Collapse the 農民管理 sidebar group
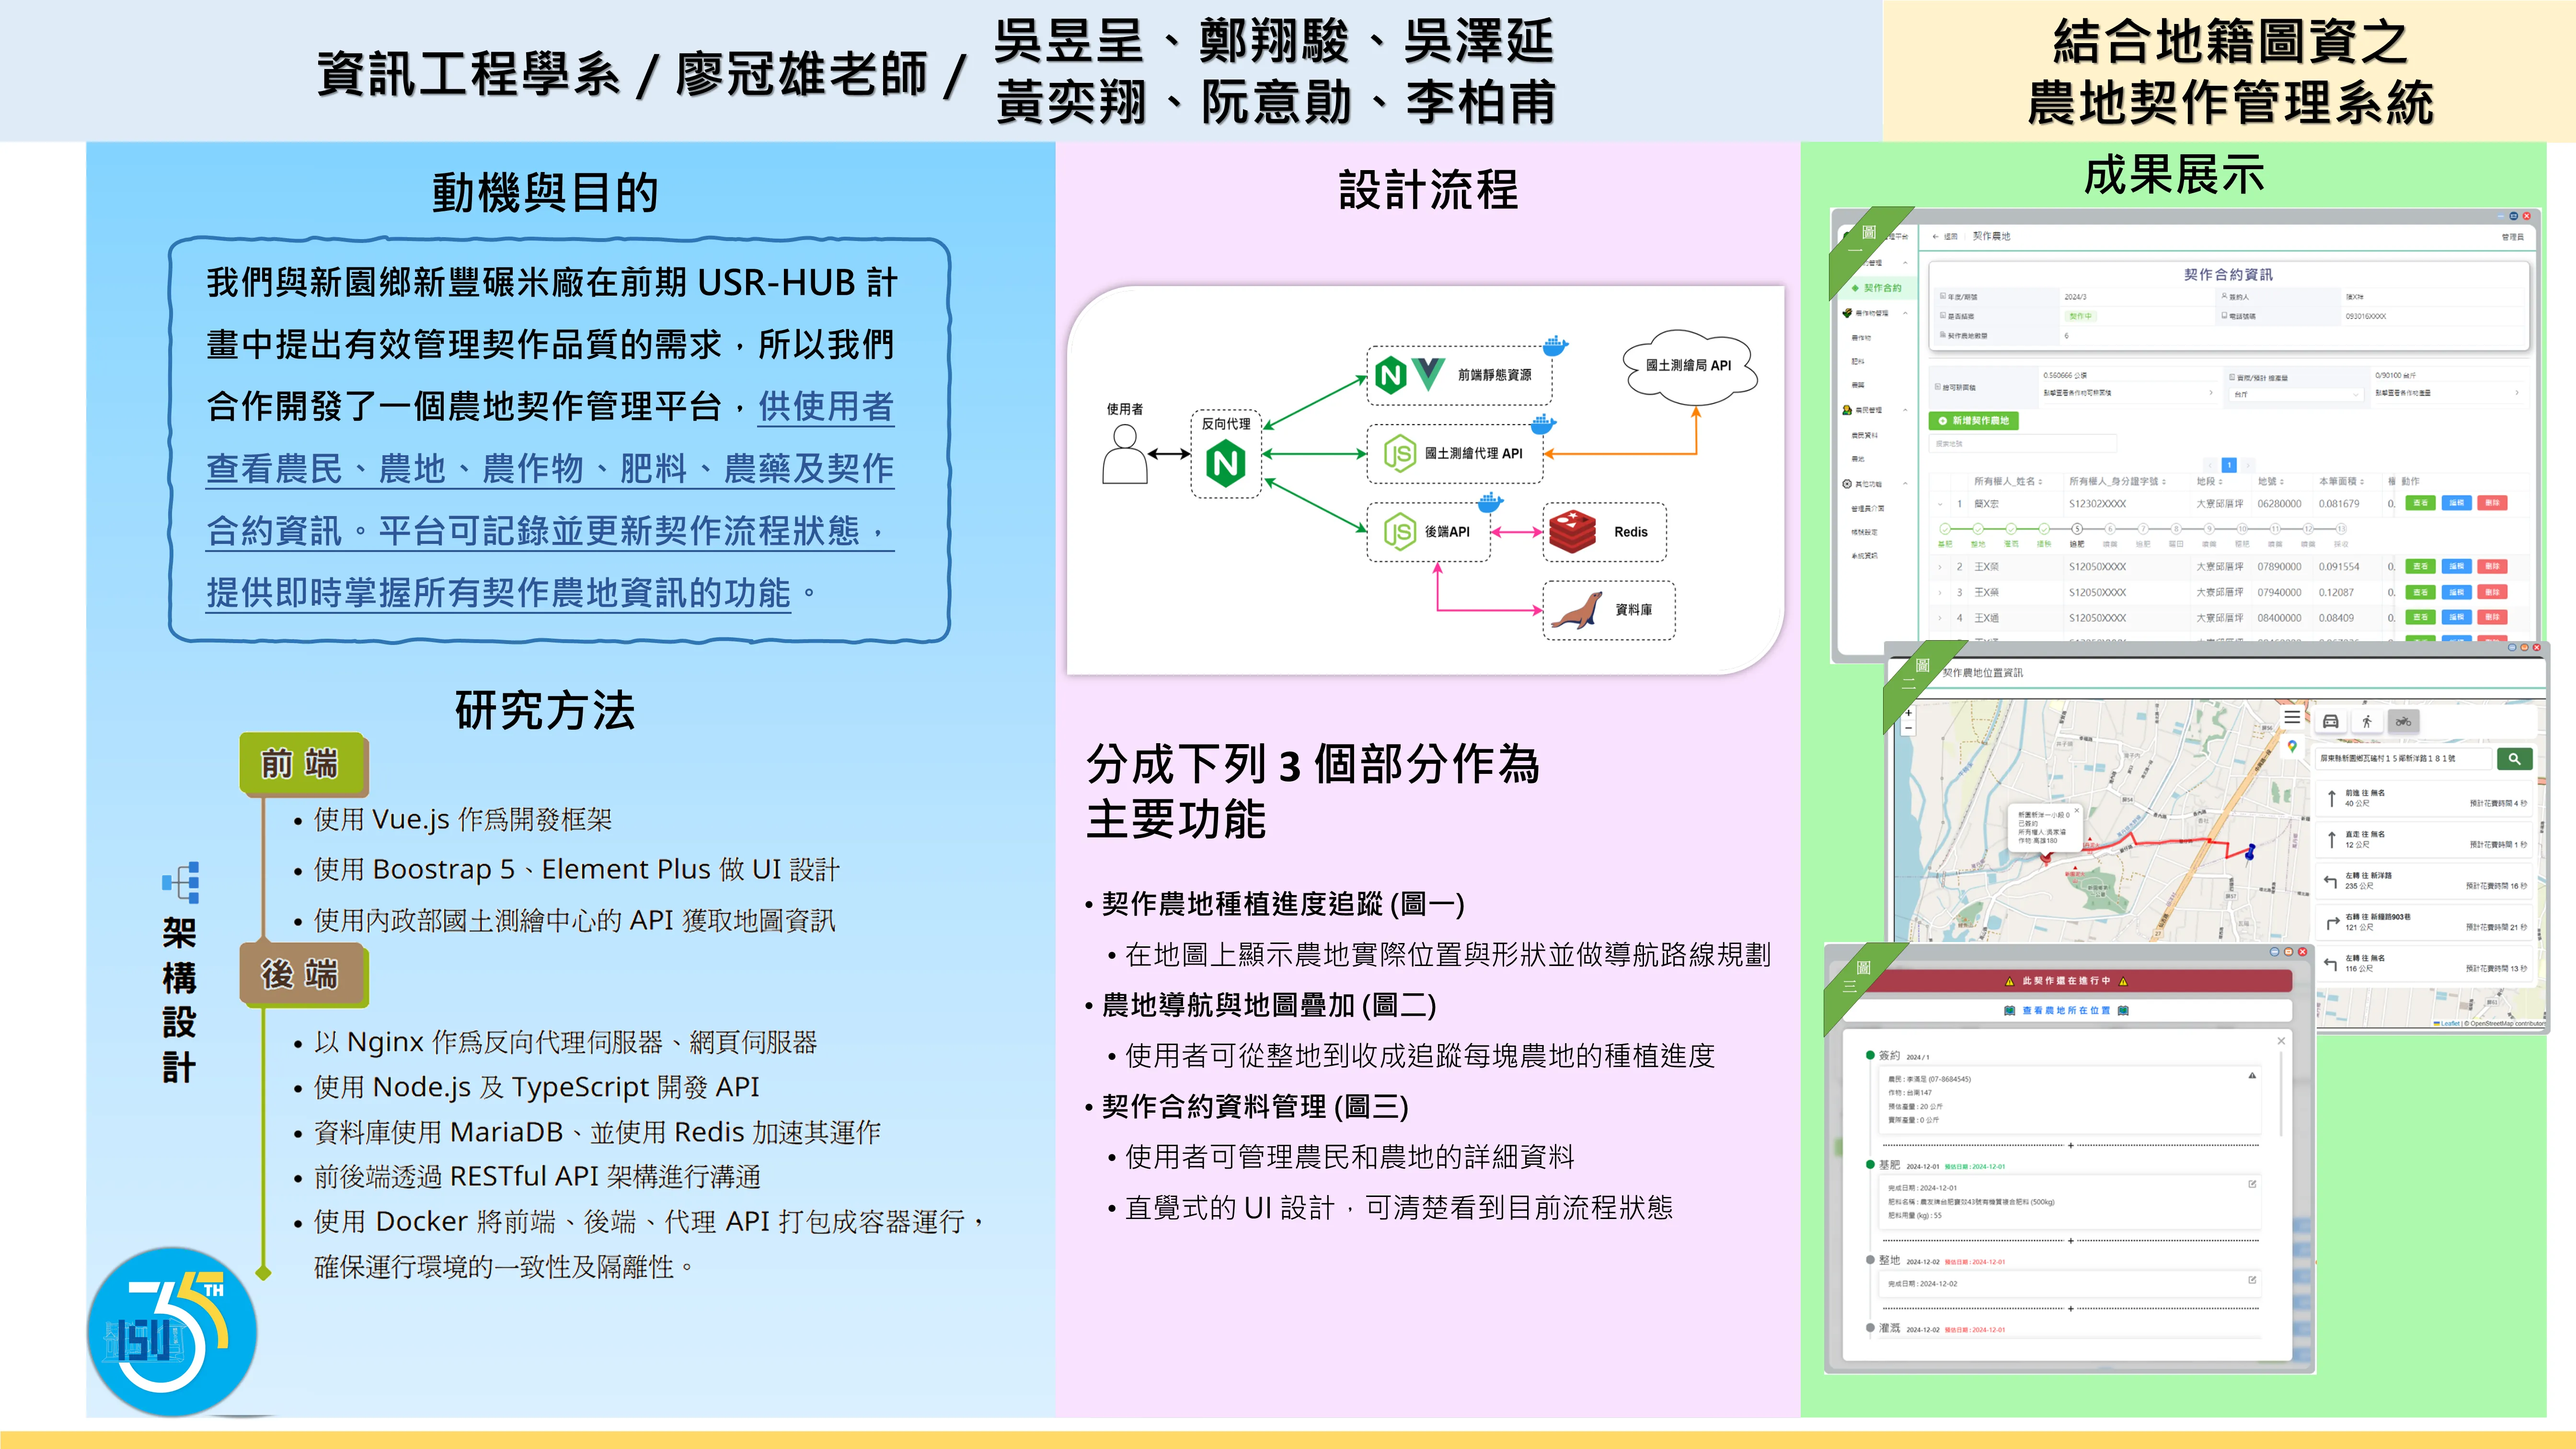2576x1449 pixels. (x=1905, y=410)
